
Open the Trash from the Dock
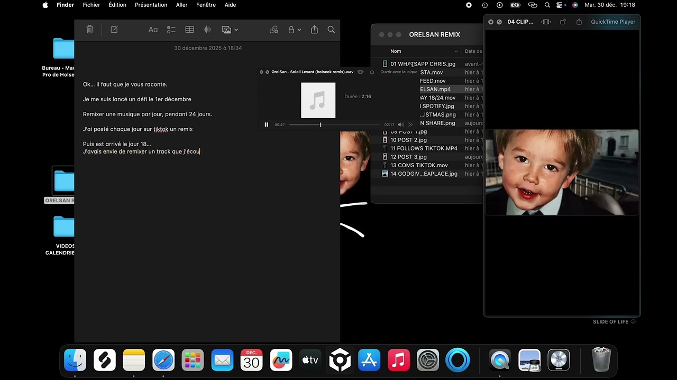601,360
